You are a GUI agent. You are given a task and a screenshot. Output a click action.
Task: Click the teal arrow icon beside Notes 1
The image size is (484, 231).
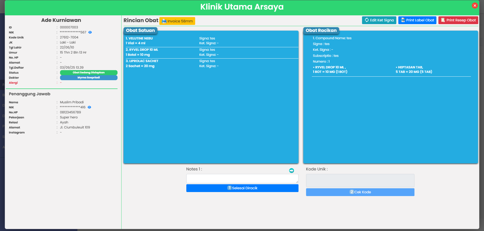[291, 171]
